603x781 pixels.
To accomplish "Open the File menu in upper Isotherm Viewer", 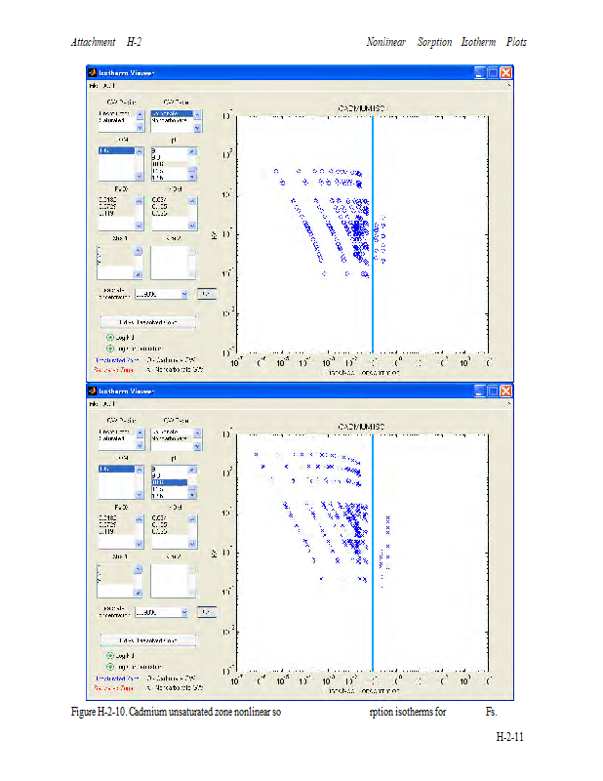I will click(94, 86).
